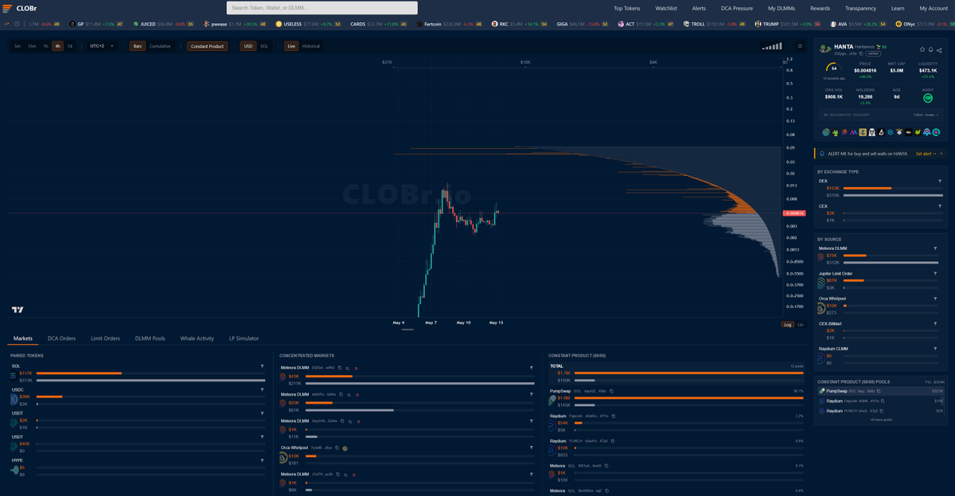The height and width of the screenshot is (496, 955).
Task: Copy address of Meteora DLMM DQiGxi pool
Action: point(340,368)
